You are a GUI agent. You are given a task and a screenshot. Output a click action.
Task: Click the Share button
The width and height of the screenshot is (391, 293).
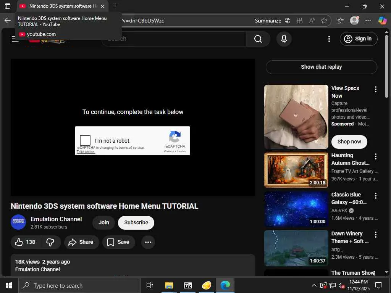tap(82, 242)
